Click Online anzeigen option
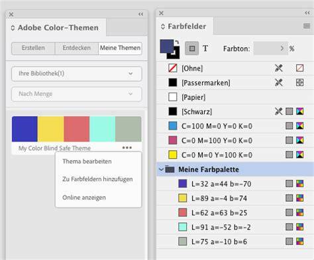This screenshot has width=314, height=260. [84, 197]
